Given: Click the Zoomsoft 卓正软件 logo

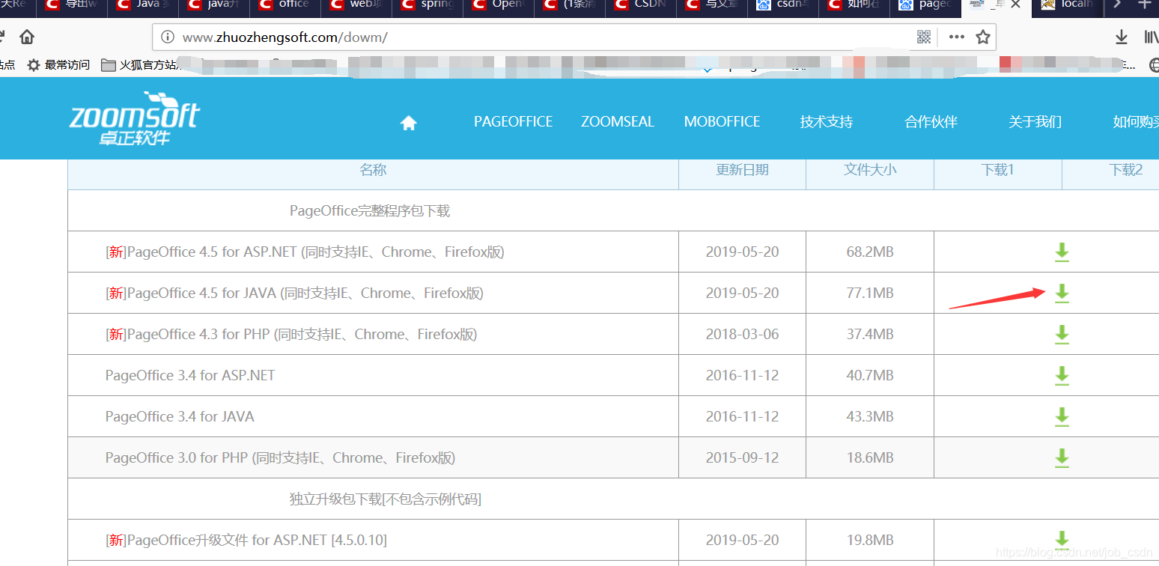Looking at the screenshot, I should pyautogui.click(x=135, y=118).
